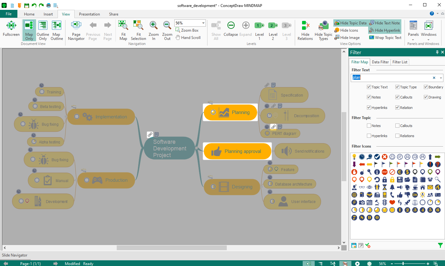Select the thumbs up filter icon
Screen dimensions: 445x266
(x=400, y=195)
